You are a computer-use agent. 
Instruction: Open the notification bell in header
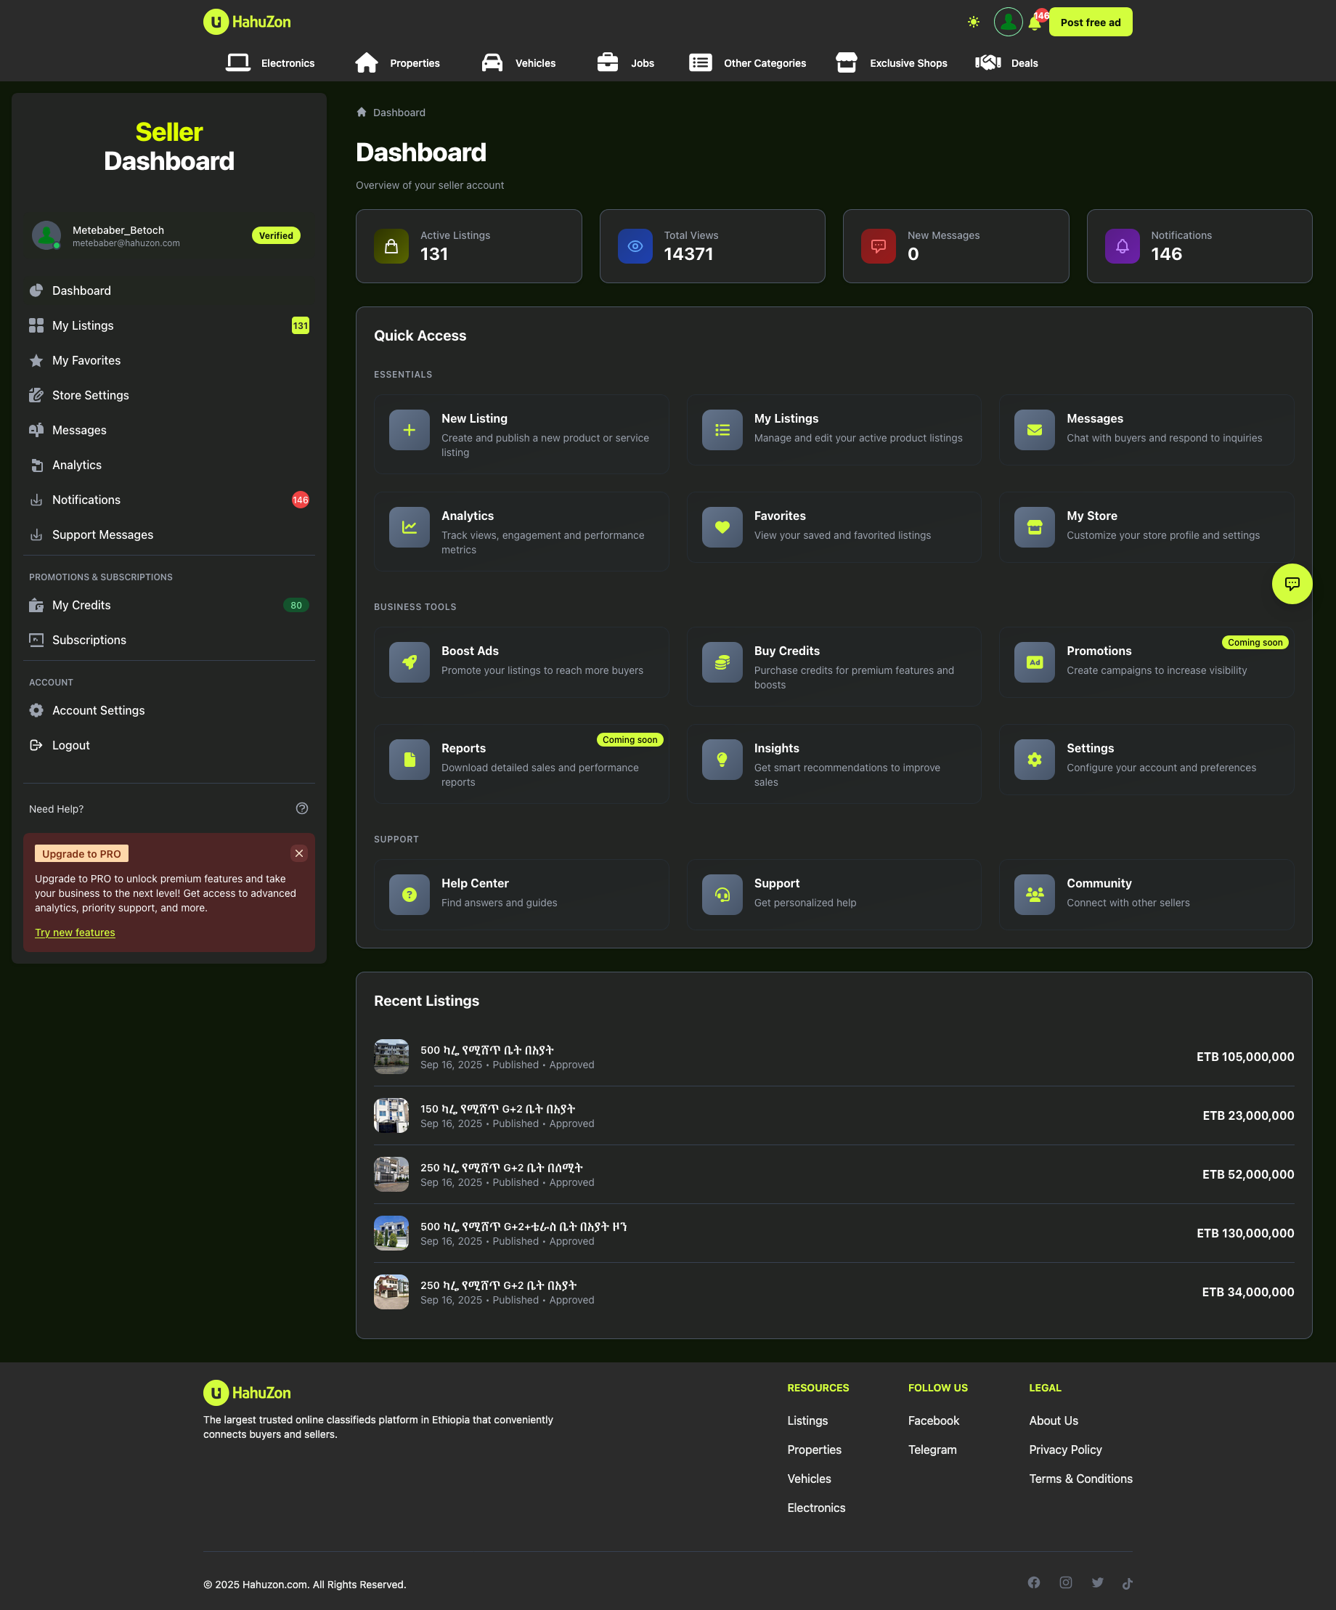(x=1034, y=23)
